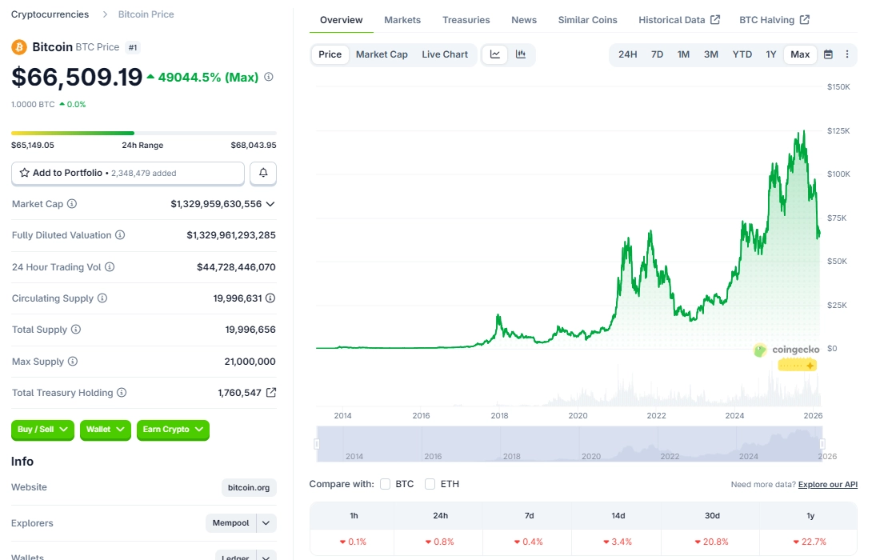
Task: Enable the BTC comparison checkbox
Action: 385,483
